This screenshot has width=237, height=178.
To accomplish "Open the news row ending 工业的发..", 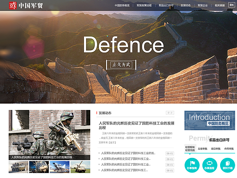I will (x=128, y=153).
